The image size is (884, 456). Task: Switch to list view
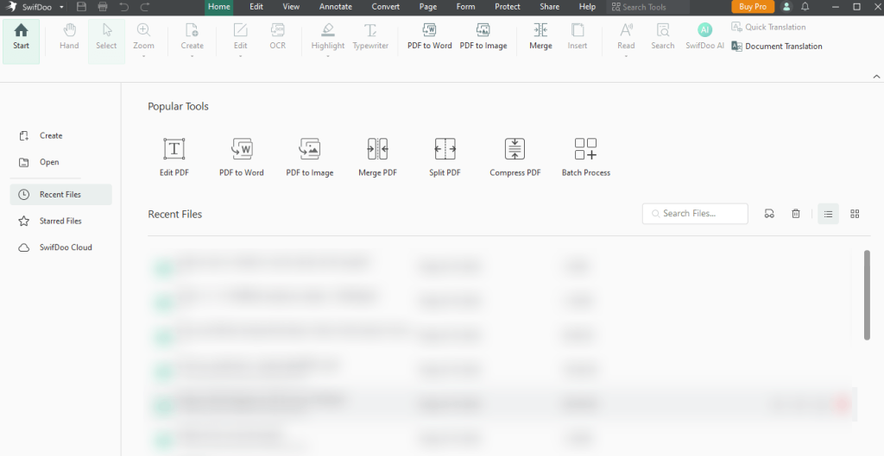coord(828,214)
